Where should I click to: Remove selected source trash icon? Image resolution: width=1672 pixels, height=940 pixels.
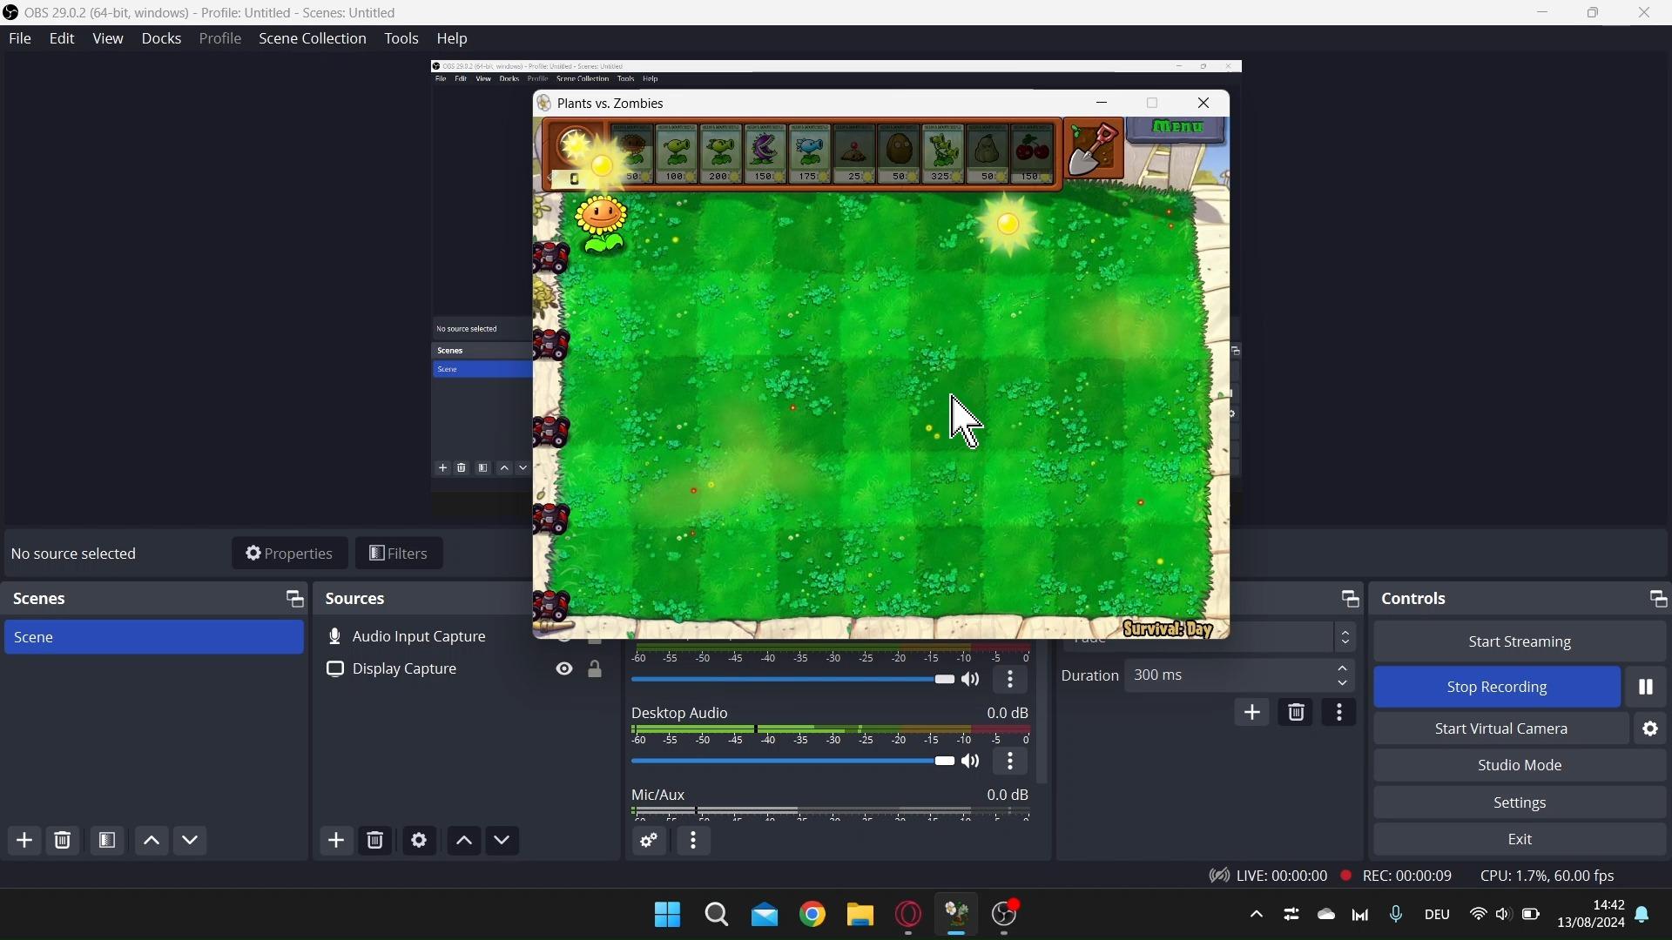(x=375, y=841)
